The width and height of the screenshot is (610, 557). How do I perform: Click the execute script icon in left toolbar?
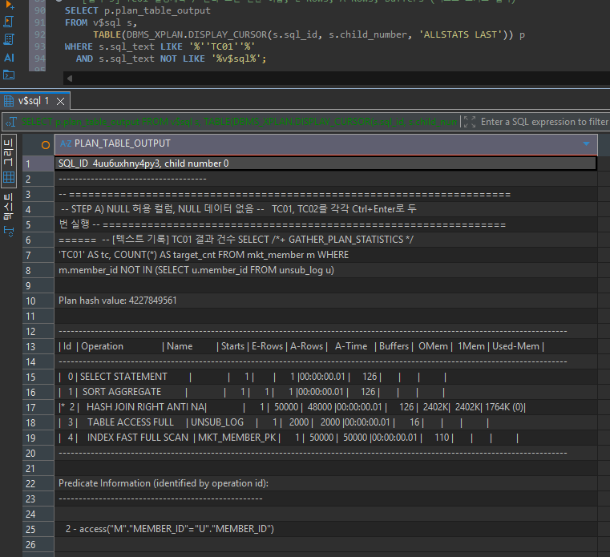tap(9, 22)
